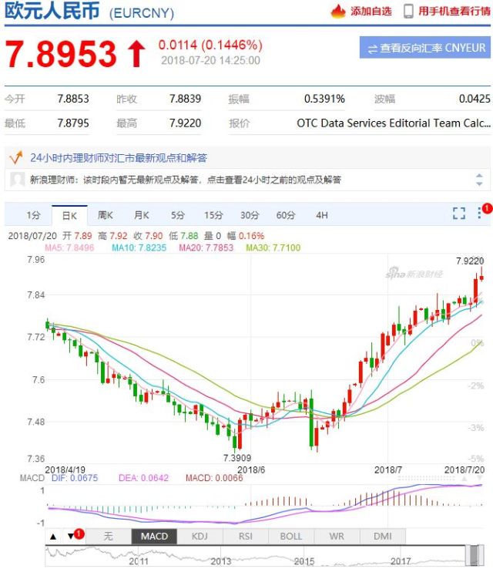Image resolution: width=493 pixels, height=569 pixels.
Task: Click the DIF: 0.0675 value
Action: 75,478
